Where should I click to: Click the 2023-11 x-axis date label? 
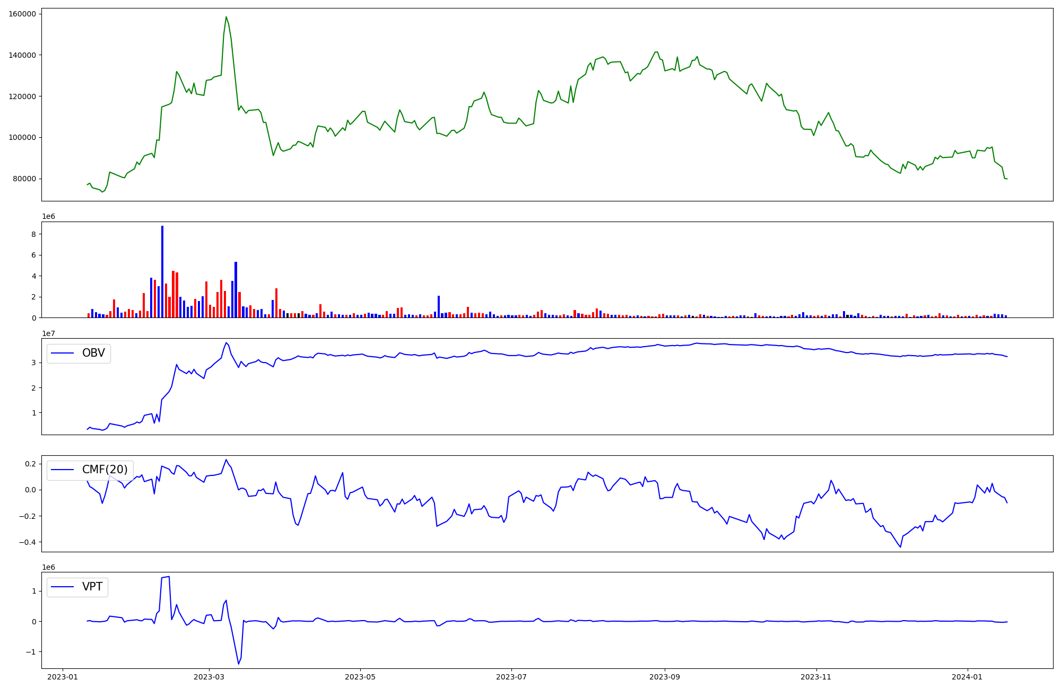tap(815, 677)
